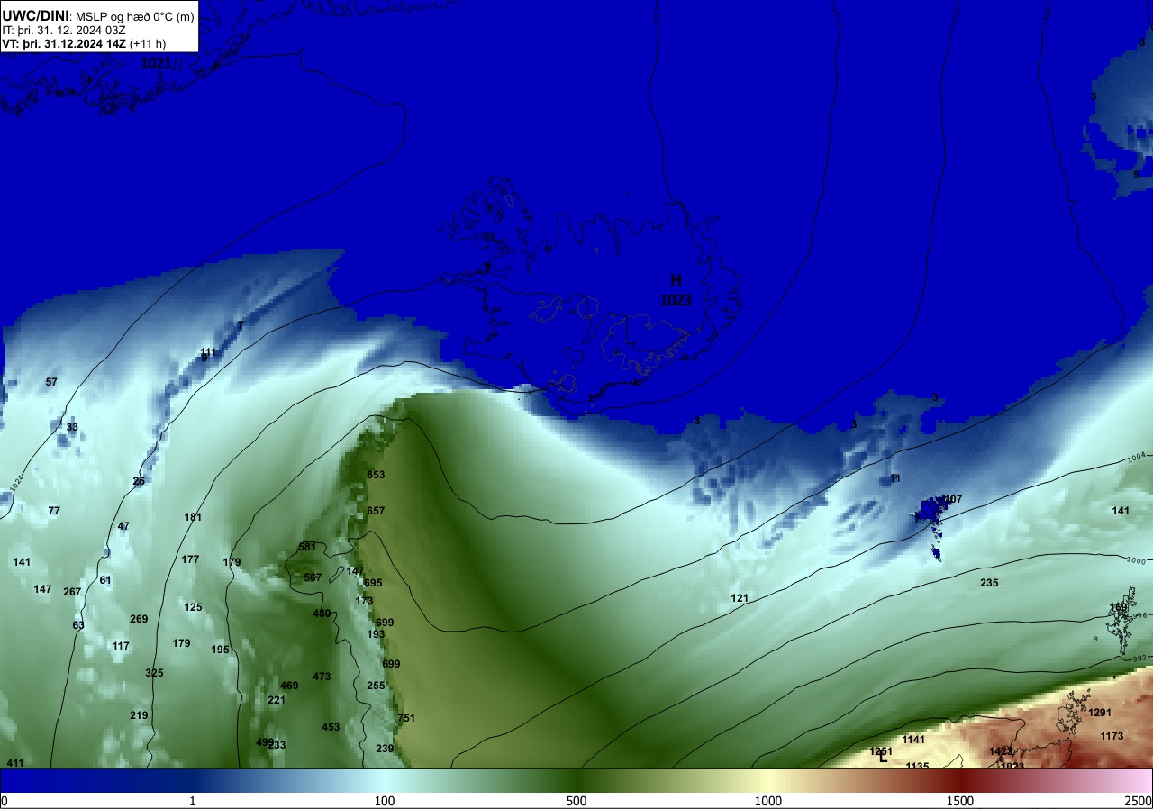
Task: Select the height value 473
Action: [322, 677]
